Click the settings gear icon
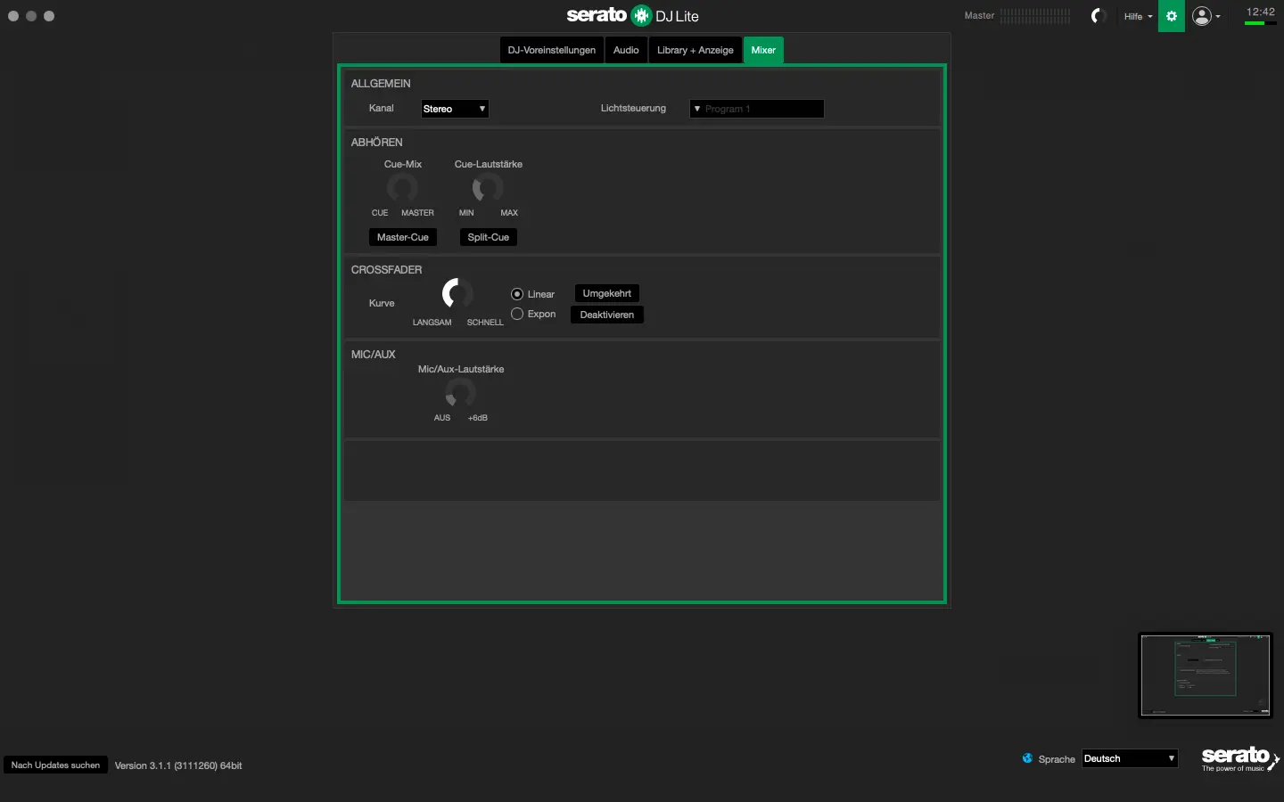Screen dimensions: 1284x802 click(x=1171, y=16)
